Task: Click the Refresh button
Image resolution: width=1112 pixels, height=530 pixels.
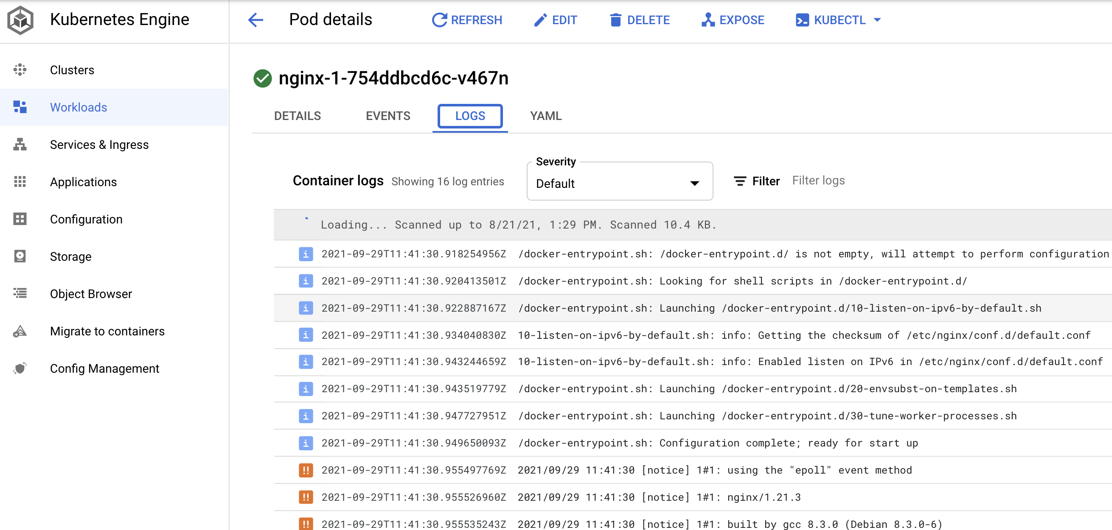Action: [x=466, y=20]
